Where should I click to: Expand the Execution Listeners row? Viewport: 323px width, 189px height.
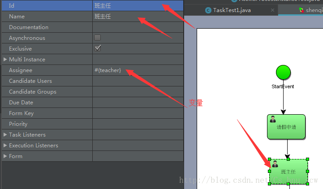pos(5,146)
